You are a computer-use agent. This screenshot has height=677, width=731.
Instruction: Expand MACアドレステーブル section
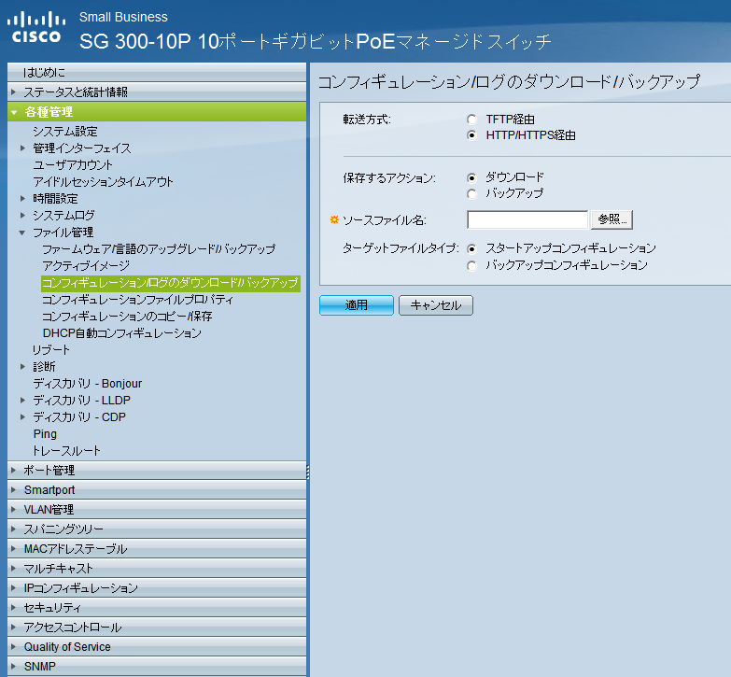pos(157,549)
